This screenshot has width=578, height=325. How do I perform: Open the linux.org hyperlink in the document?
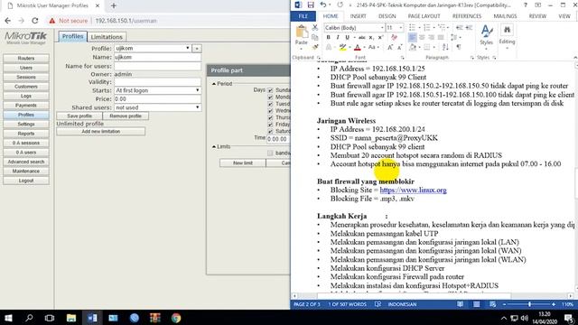coord(413,190)
